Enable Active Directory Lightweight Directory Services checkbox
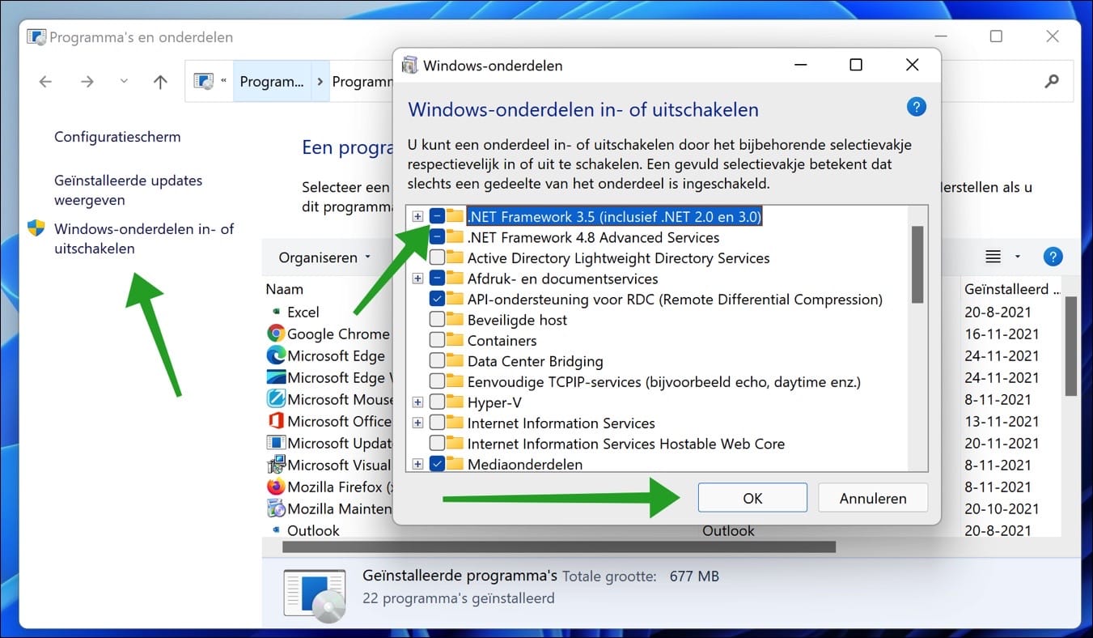Viewport: 1093px width, 638px height. 437,258
